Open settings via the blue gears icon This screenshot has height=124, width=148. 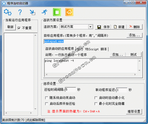click(8, 12)
